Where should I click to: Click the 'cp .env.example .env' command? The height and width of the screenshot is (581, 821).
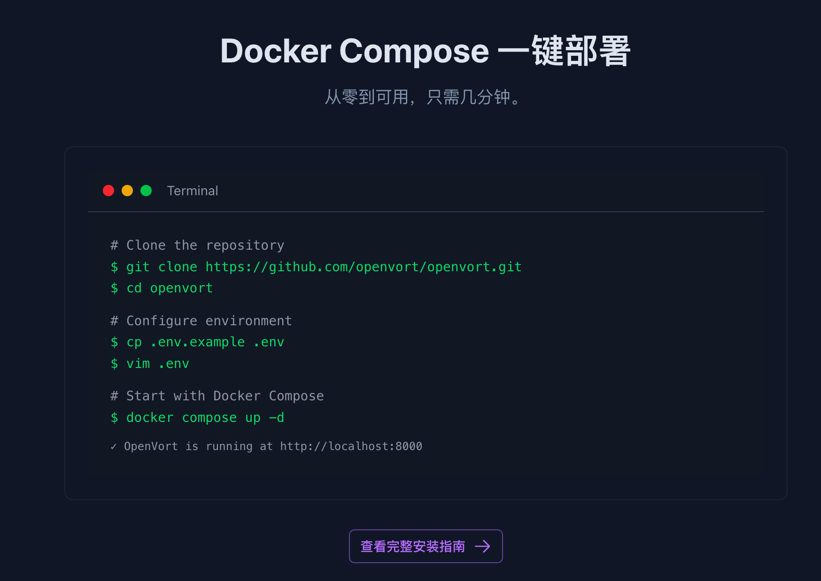197,342
